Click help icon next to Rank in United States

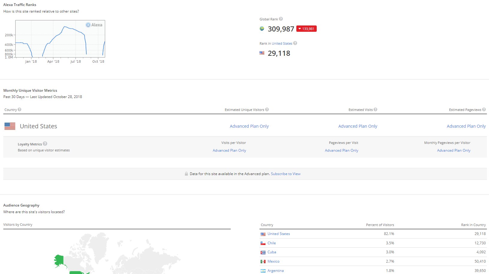tap(295, 43)
